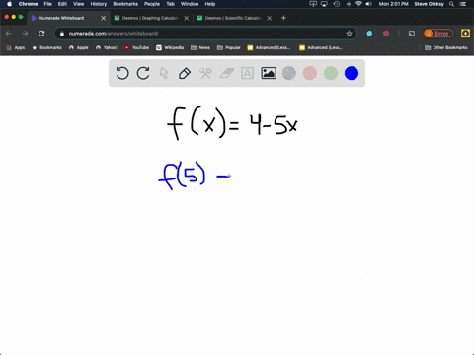Click the cast media icon
The image size is (474, 355).
click(x=412, y=34)
